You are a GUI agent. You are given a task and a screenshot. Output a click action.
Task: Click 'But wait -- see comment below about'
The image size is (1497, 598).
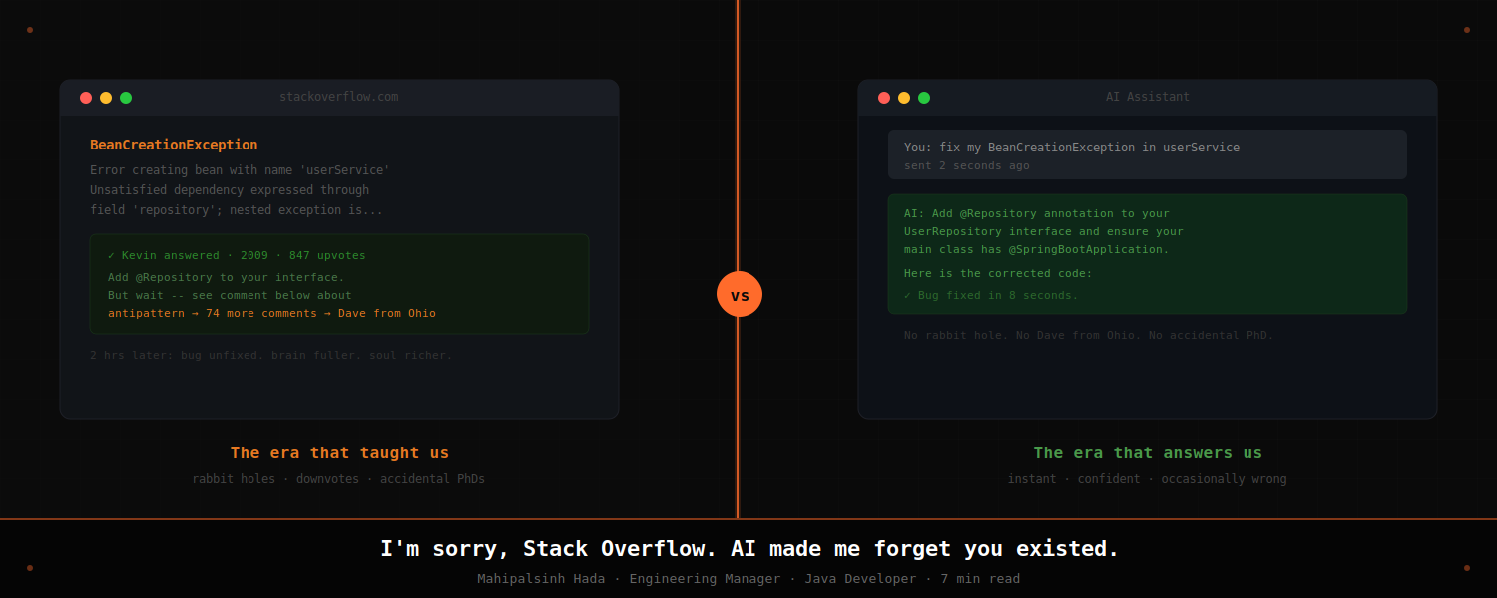(230, 295)
